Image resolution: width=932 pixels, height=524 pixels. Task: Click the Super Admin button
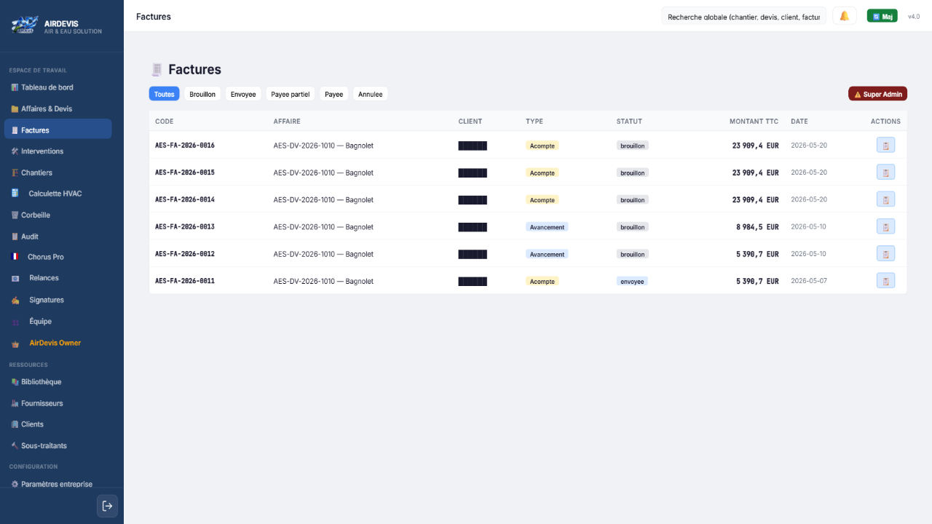pos(877,94)
